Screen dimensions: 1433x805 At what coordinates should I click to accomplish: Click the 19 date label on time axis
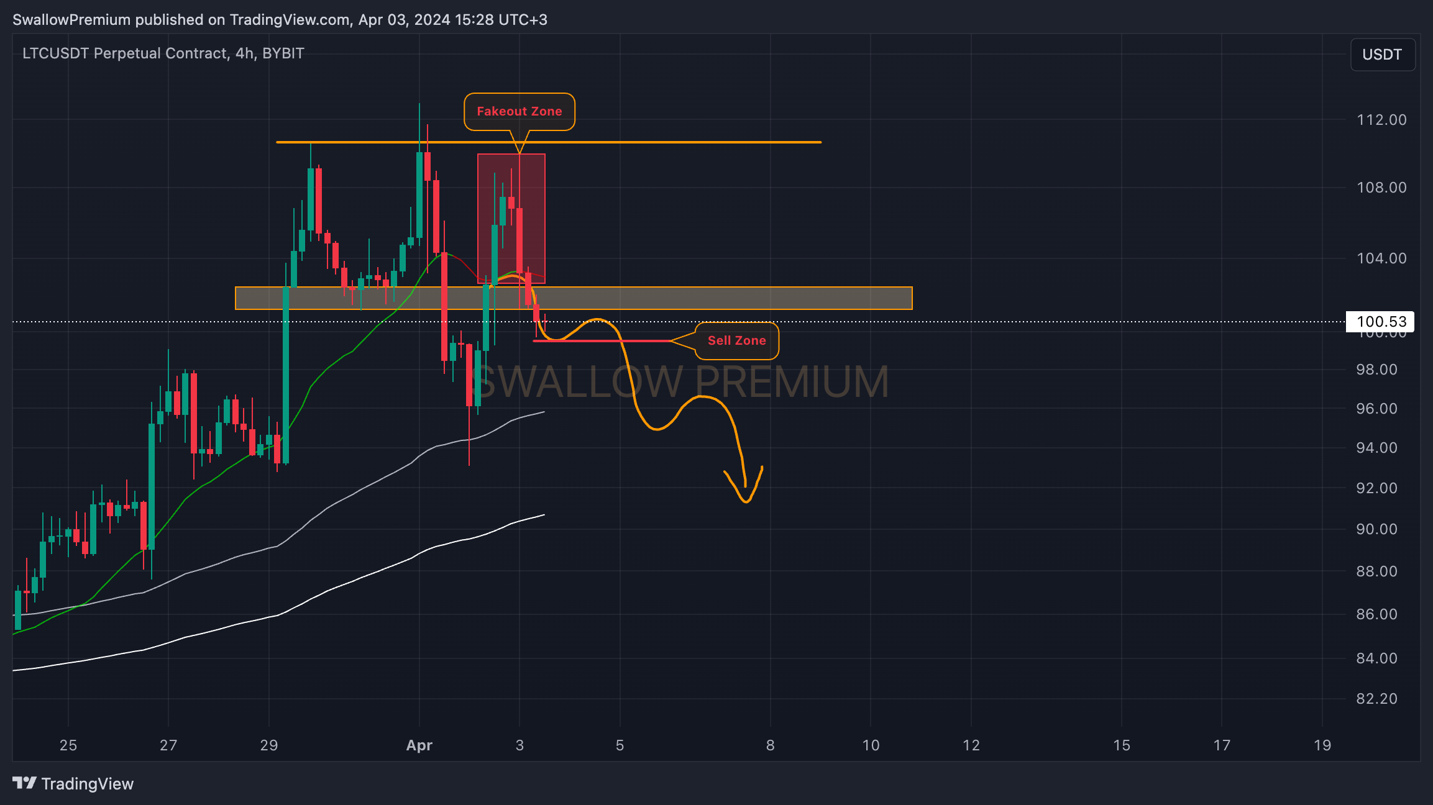1322,745
